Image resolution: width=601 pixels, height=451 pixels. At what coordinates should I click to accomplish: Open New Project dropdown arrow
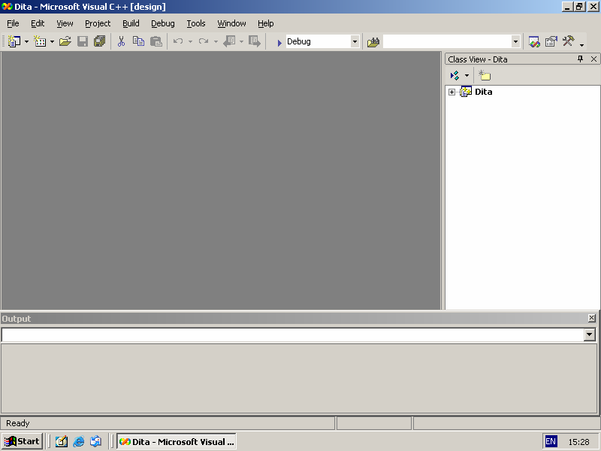[x=26, y=41]
